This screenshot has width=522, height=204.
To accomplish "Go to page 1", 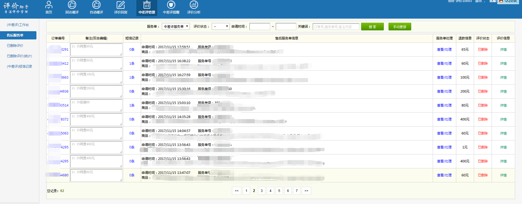I will point(246,191).
